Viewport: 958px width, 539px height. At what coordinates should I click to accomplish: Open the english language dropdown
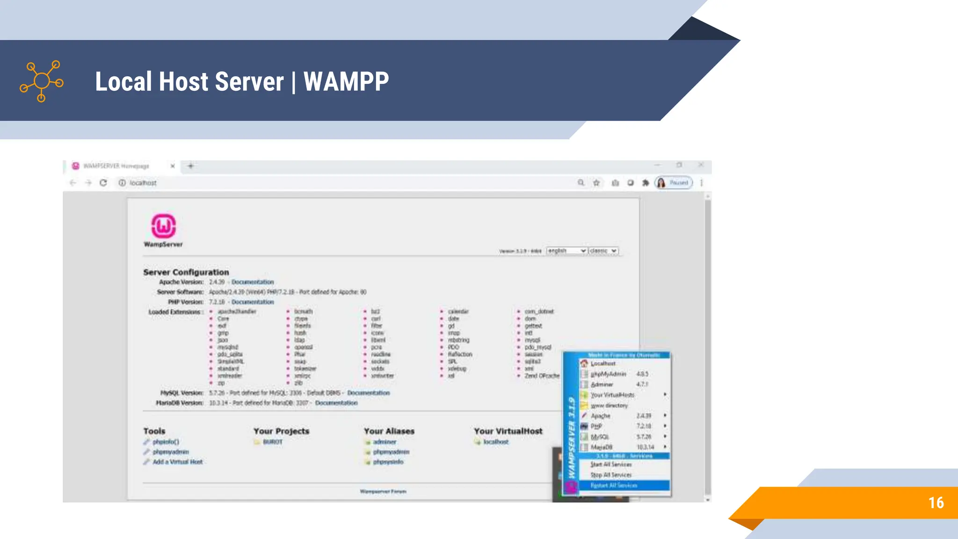click(566, 251)
